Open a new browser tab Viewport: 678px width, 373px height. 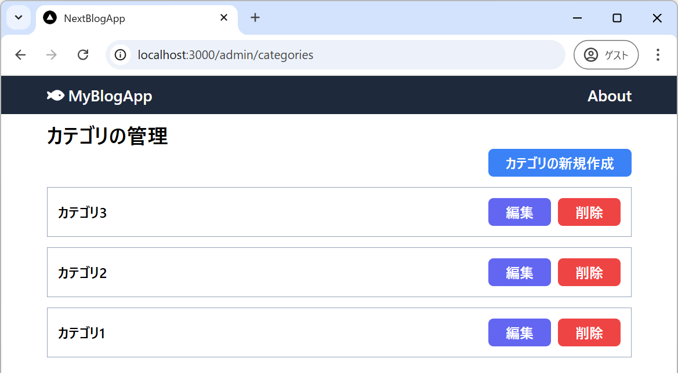255,18
